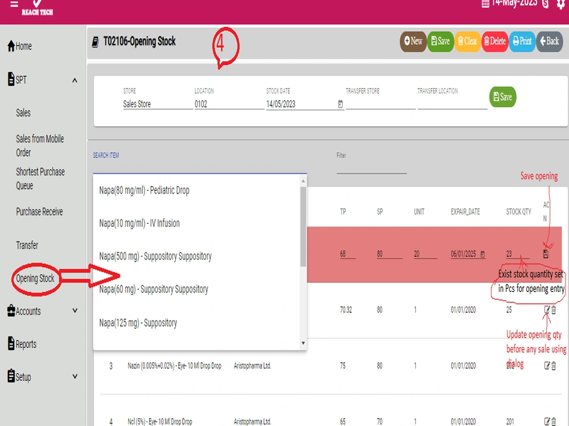Click Aristopharma Ltd. in Nazin row
569x426 pixels.
coord(253,366)
